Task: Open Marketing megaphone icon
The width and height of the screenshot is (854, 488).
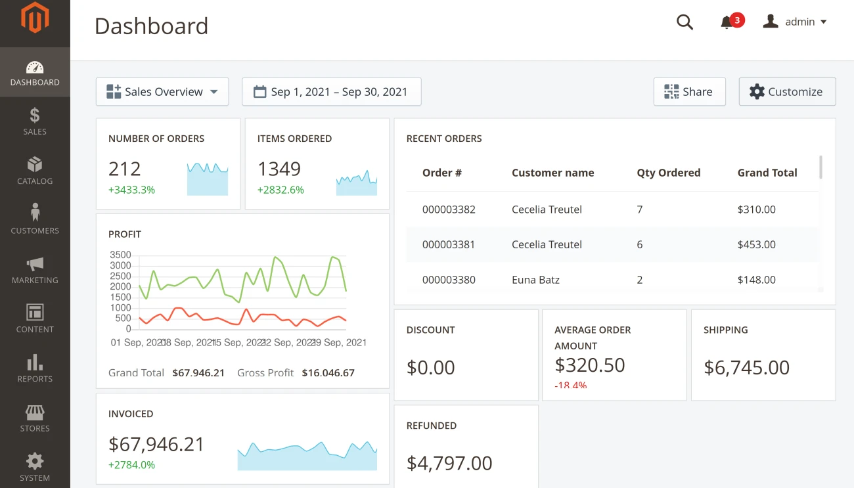Action: click(x=35, y=264)
